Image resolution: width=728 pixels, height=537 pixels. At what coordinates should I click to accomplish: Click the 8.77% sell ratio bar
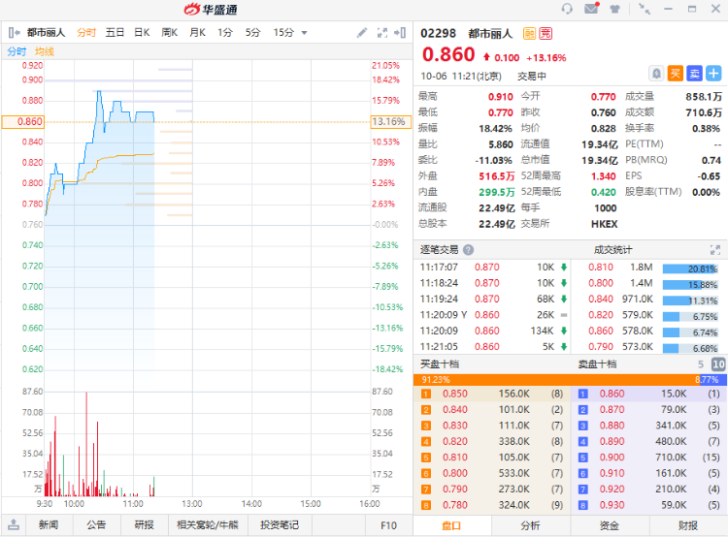(712, 380)
